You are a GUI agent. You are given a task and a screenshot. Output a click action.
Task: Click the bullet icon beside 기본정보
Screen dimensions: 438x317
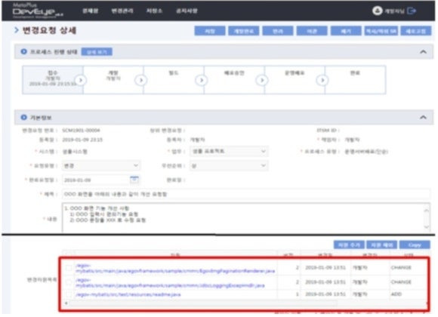click(23, 117)
